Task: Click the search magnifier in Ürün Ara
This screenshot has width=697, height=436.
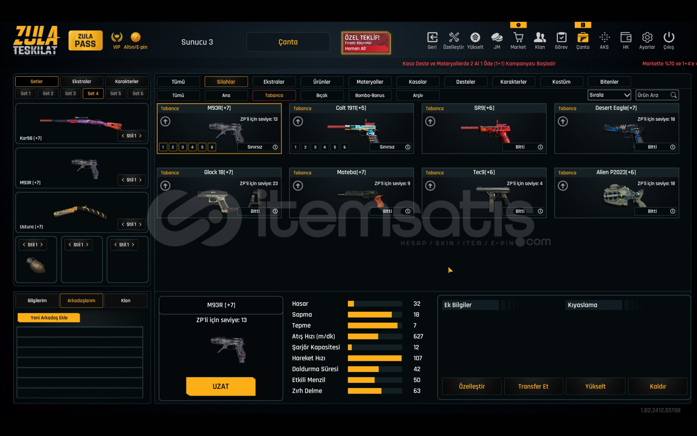Action: pos(673,95)
